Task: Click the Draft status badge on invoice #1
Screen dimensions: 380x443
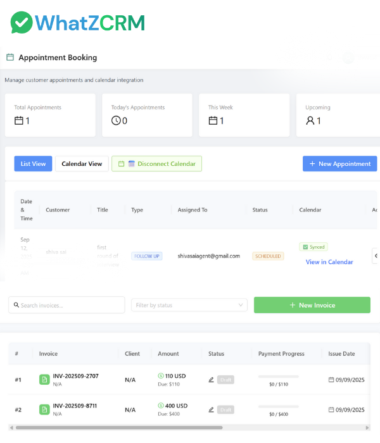Action: coord(225,380)
